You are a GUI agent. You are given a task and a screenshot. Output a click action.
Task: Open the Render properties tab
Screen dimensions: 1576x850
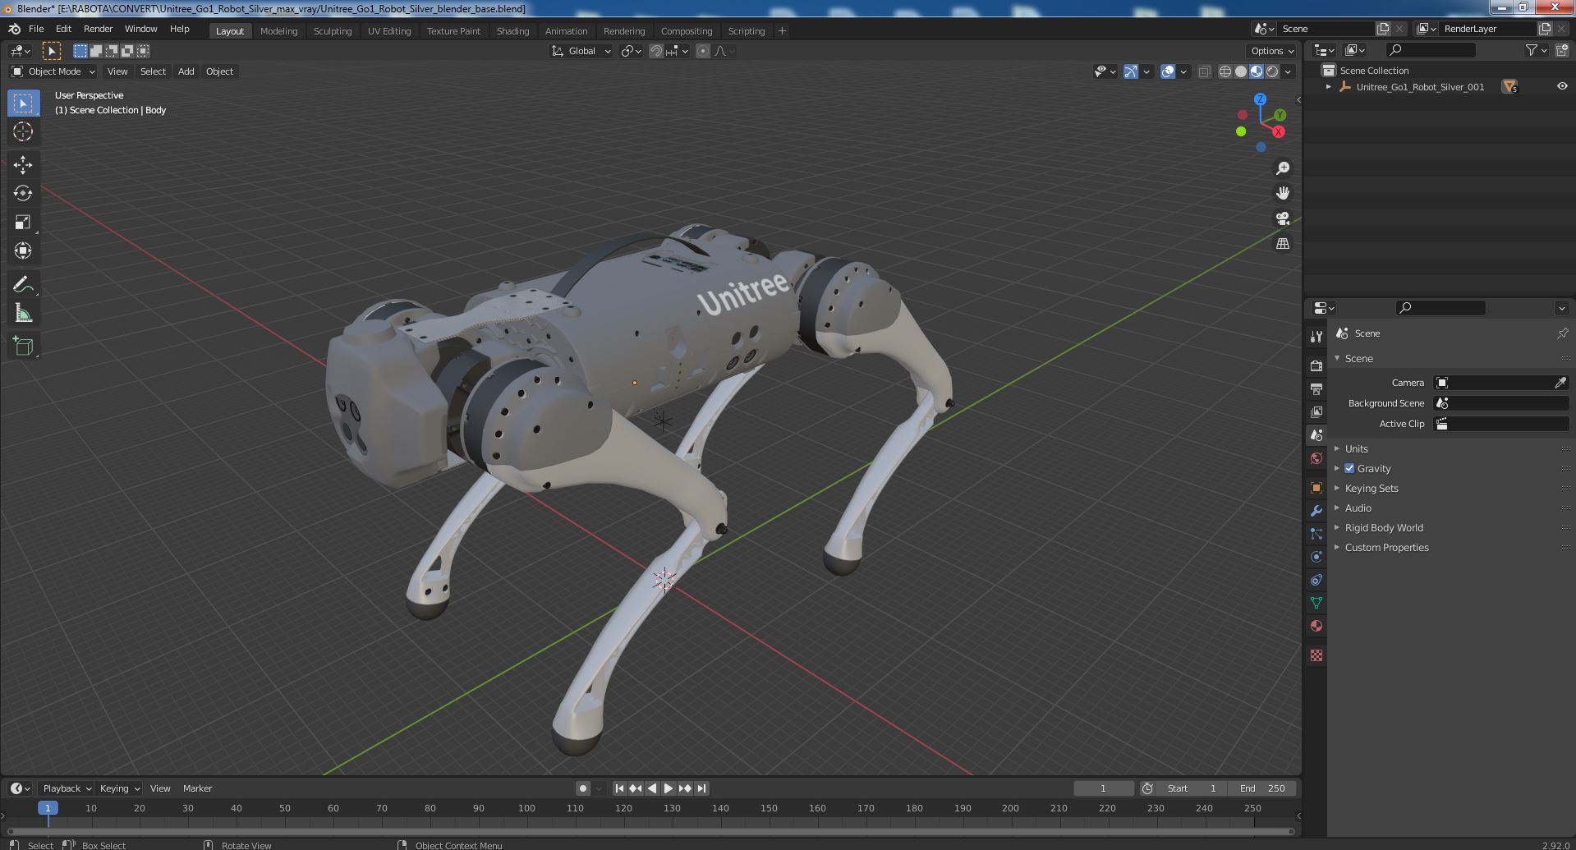1316,365
